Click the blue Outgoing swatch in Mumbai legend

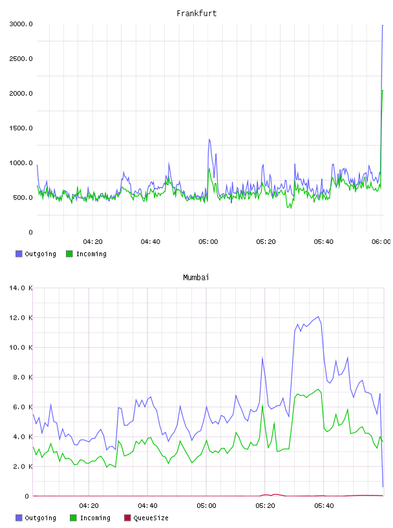19,518
